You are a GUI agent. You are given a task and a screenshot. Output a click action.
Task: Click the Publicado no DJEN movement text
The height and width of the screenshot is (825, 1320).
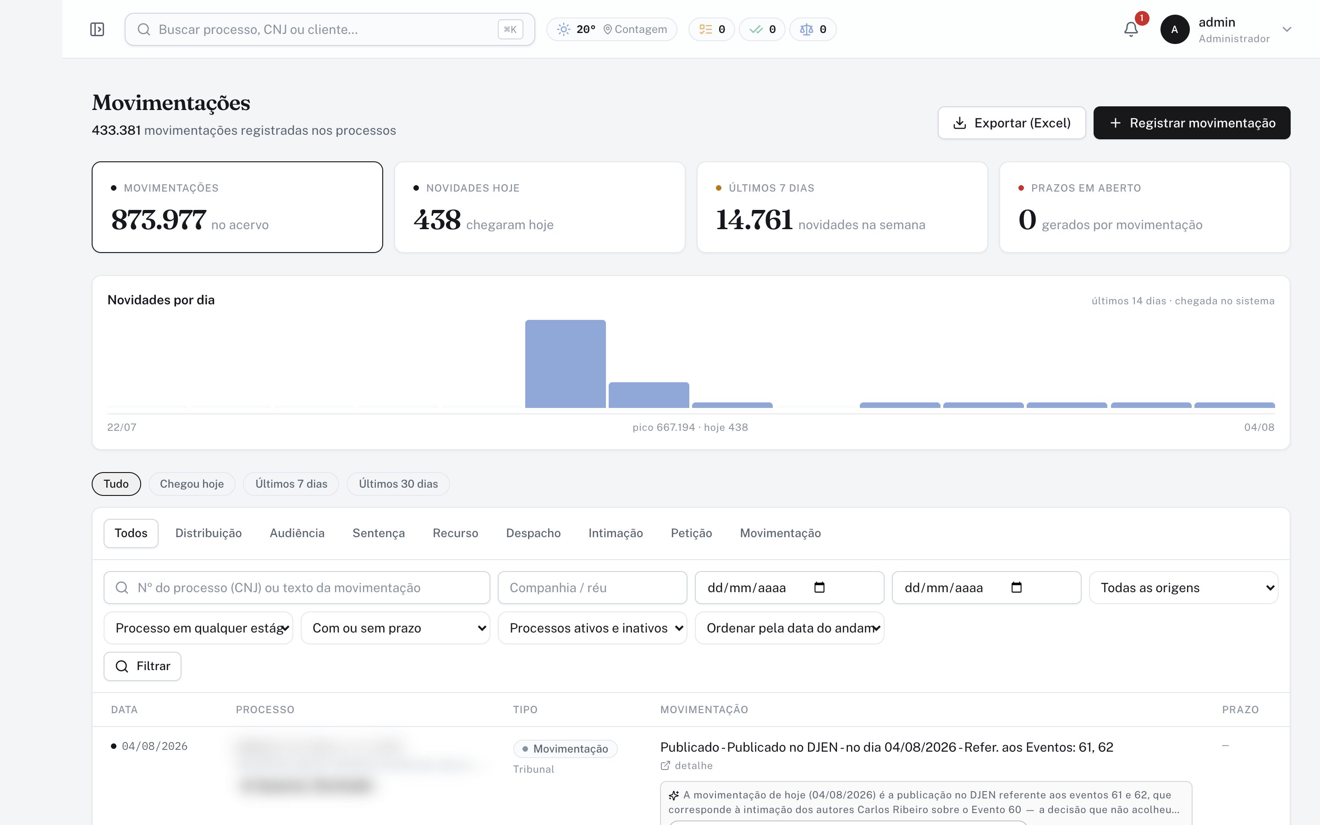click(x=887, y=747)
